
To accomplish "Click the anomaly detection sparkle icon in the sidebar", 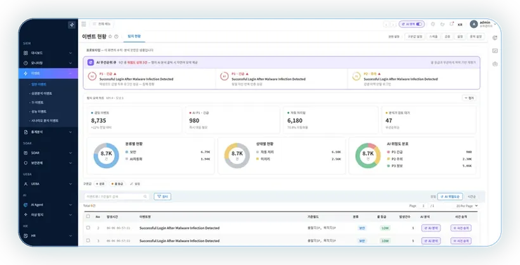I will click(25, 214).
